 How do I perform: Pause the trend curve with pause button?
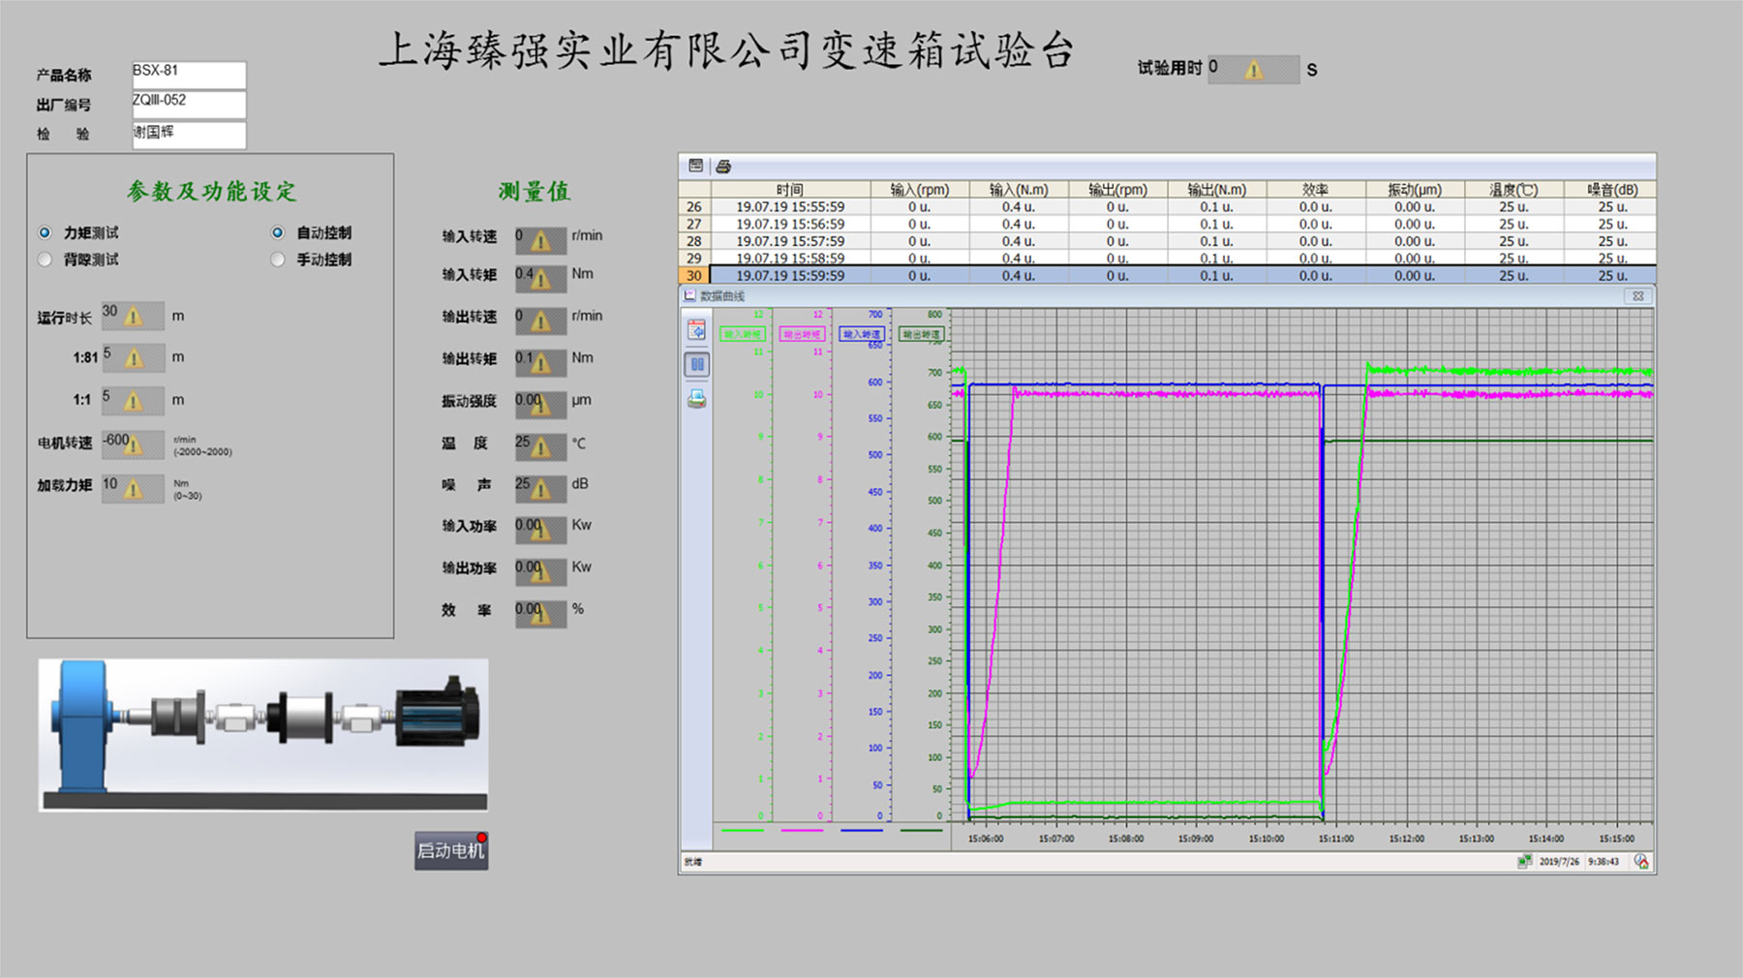pyautogui.click(x=696, y=364)
